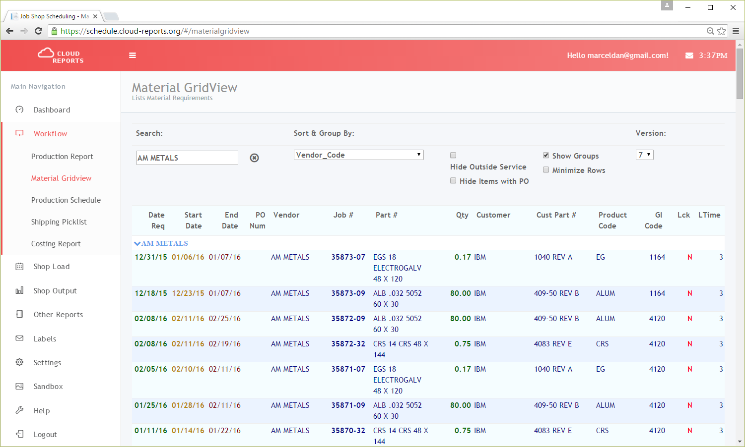Open the Shipping Picklist page
745x447 pixels.
(x=59, y=222)
